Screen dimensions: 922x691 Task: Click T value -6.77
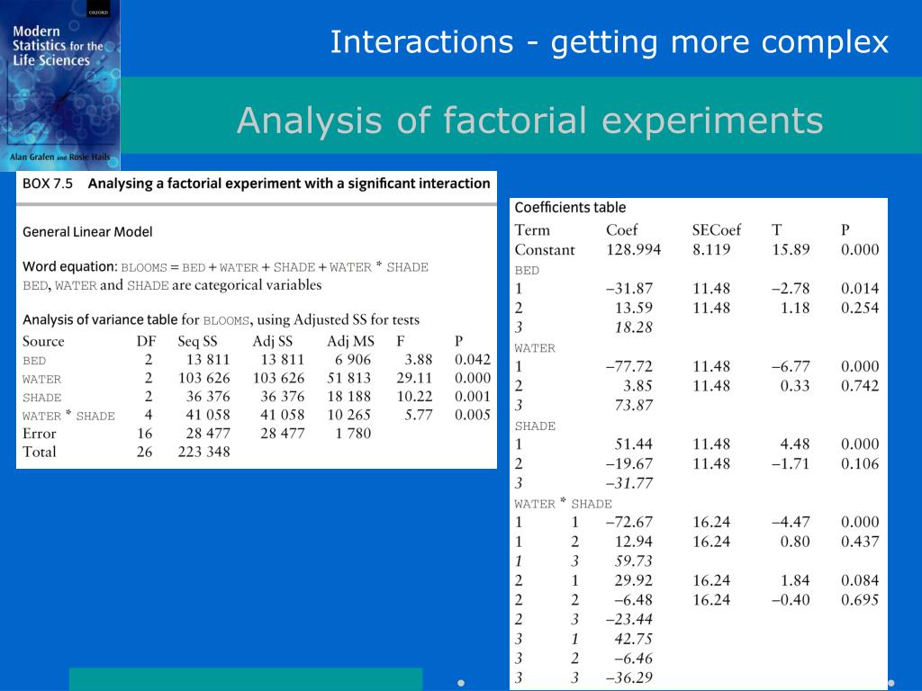791,367
